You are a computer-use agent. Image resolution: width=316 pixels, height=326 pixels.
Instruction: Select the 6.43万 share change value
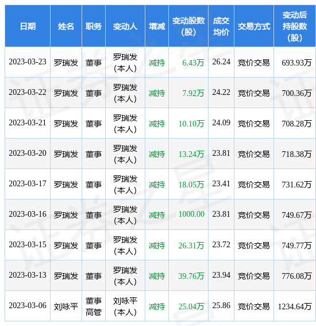[x=193, y=63]
